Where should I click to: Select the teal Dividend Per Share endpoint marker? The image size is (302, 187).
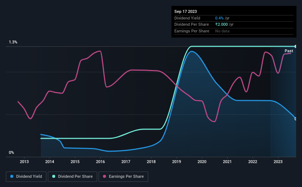296,46
